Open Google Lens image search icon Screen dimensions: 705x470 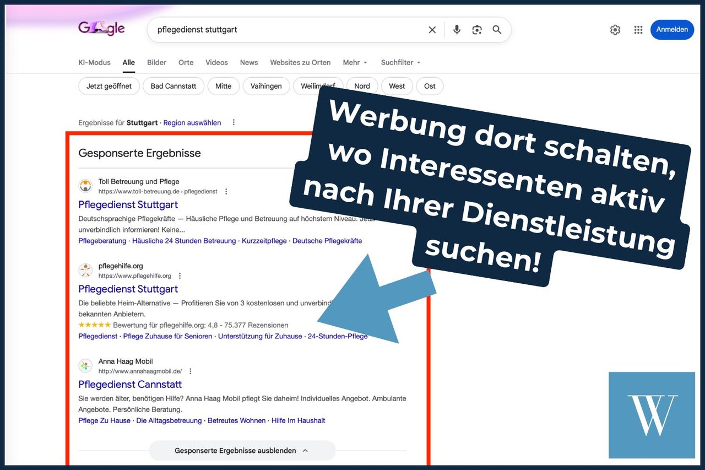(x=477, y=30)
